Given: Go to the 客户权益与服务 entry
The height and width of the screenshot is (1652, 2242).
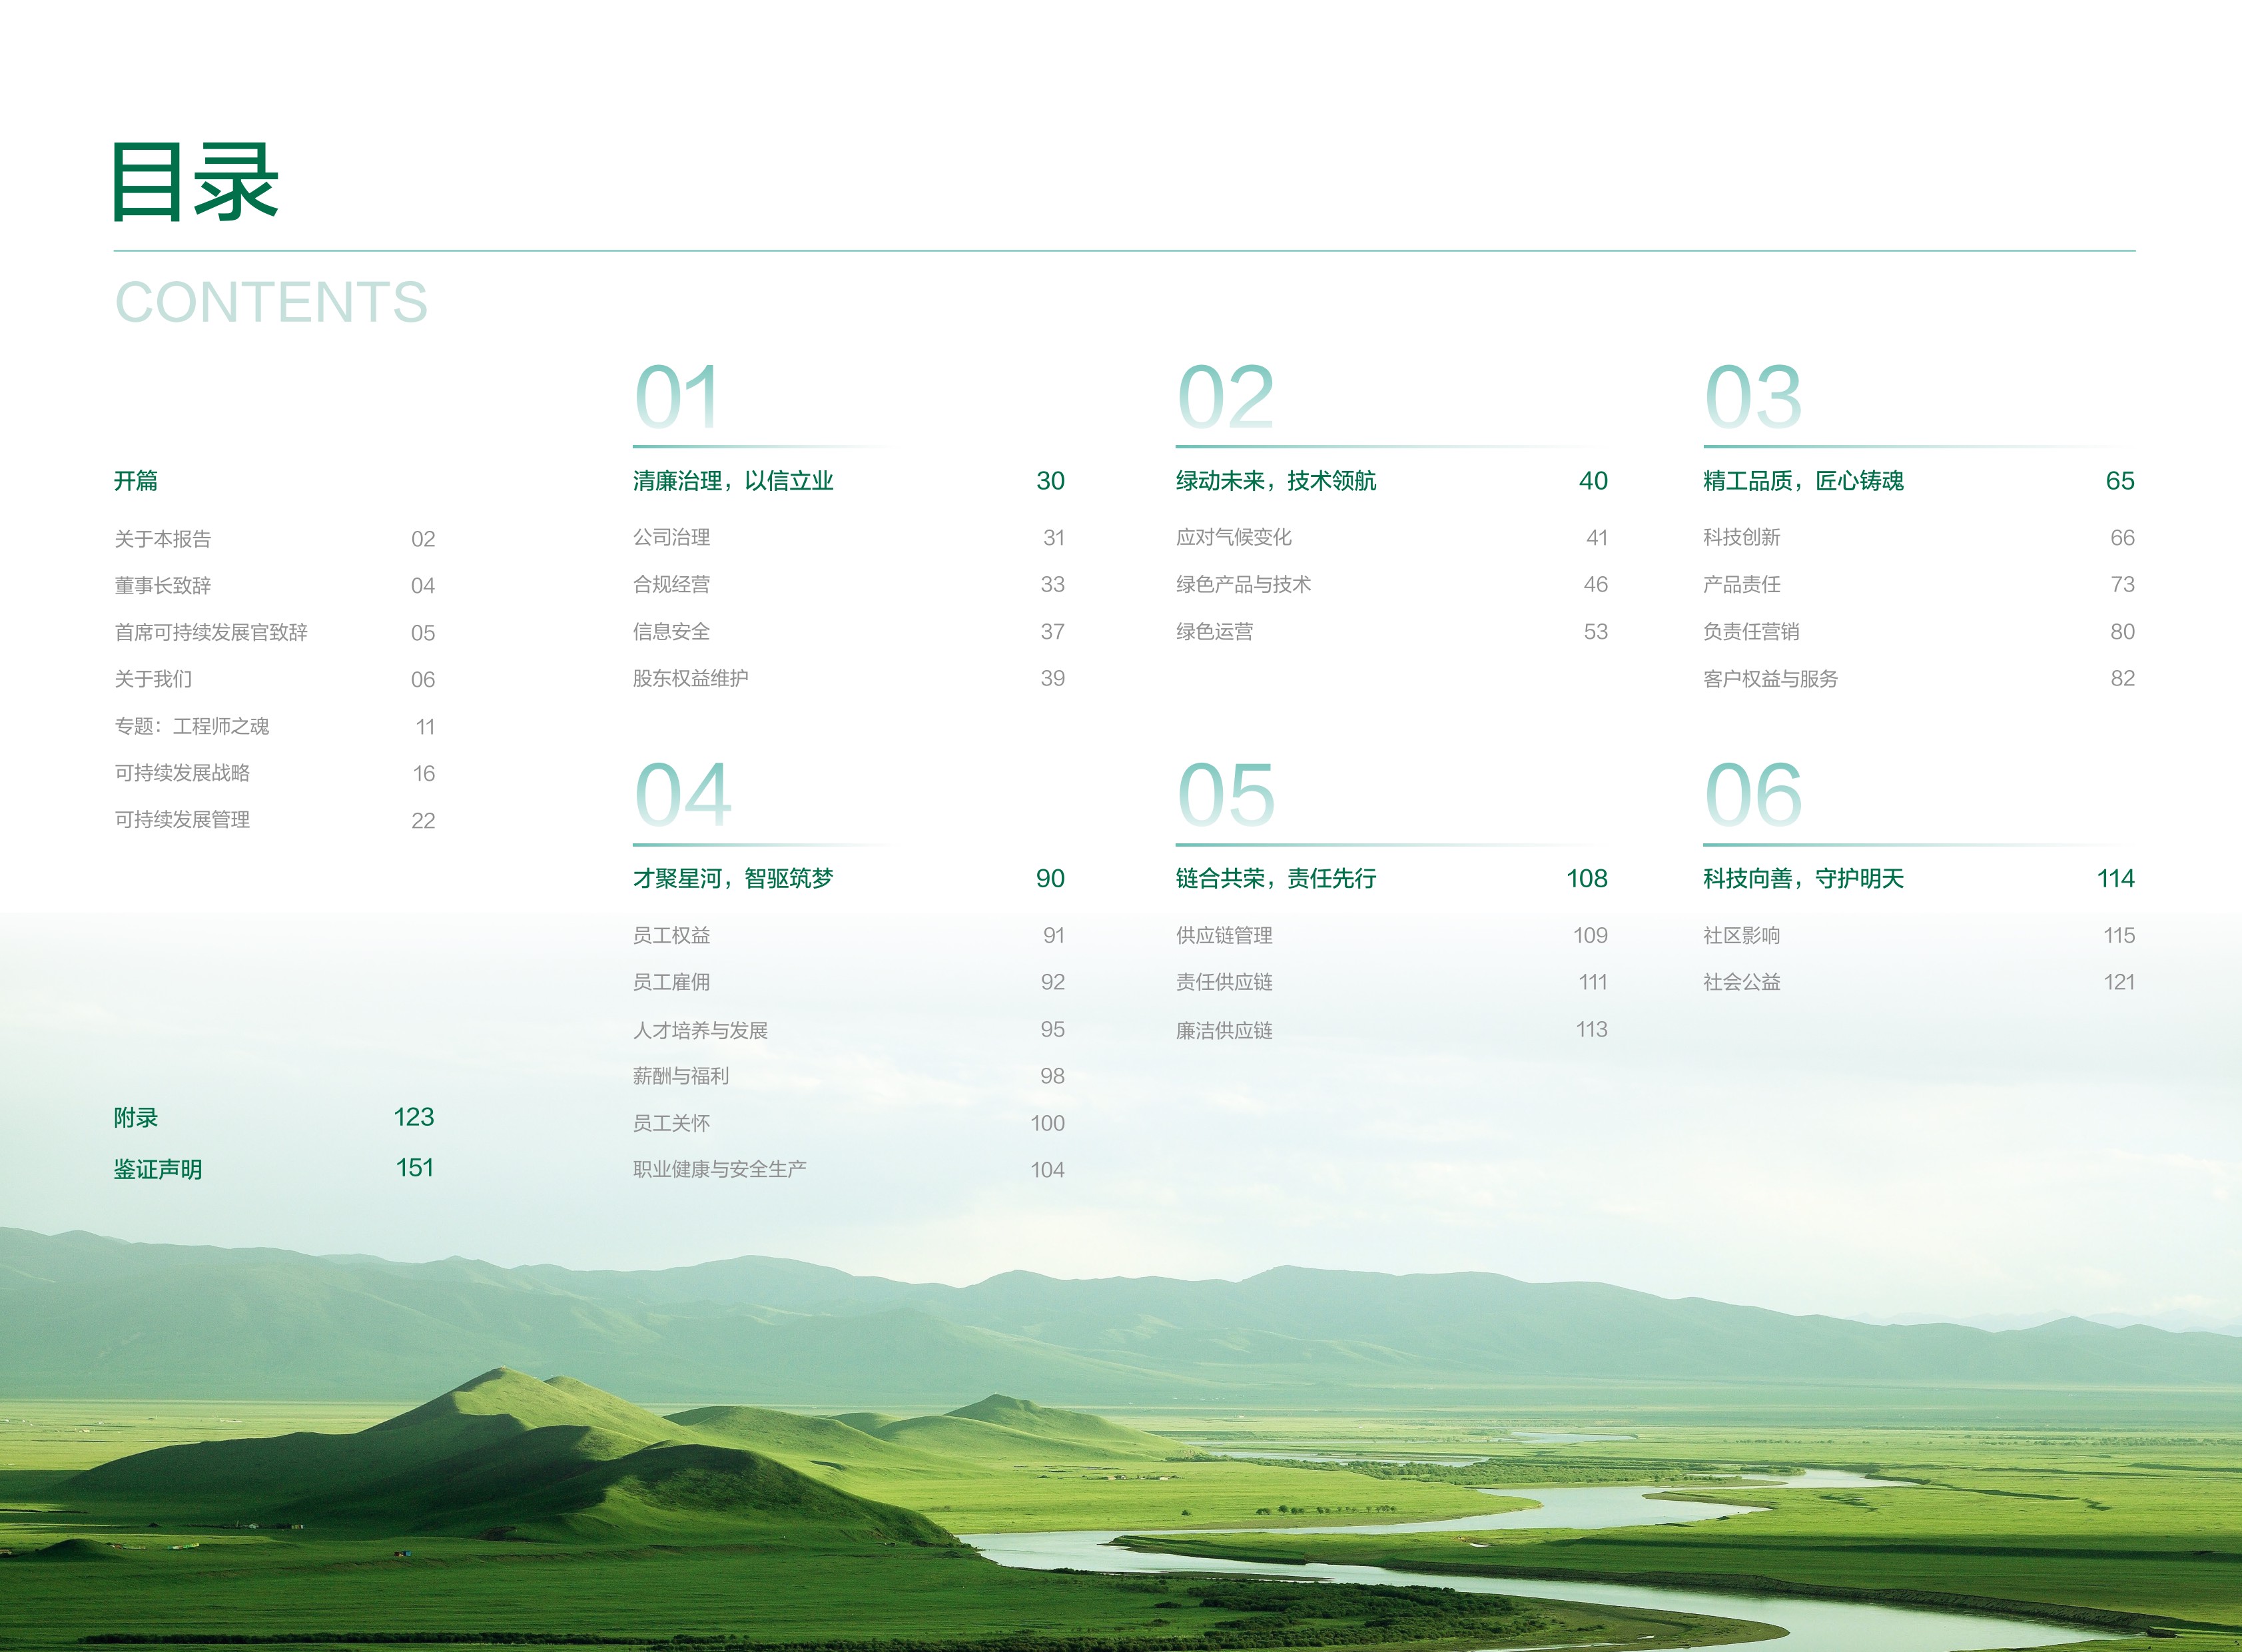Looking at the screenshot, I should 1770,679.
